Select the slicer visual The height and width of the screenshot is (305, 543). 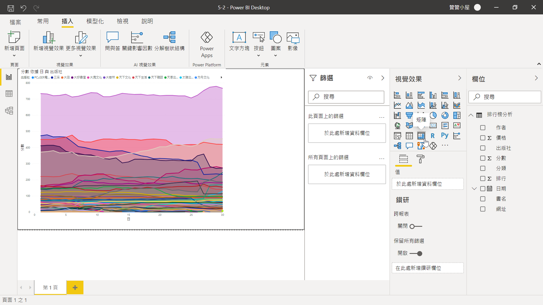click(x=397, y=136)
